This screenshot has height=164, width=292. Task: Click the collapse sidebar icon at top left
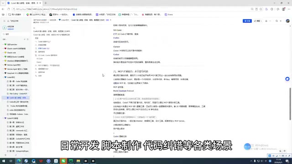(x=4, y=21)
